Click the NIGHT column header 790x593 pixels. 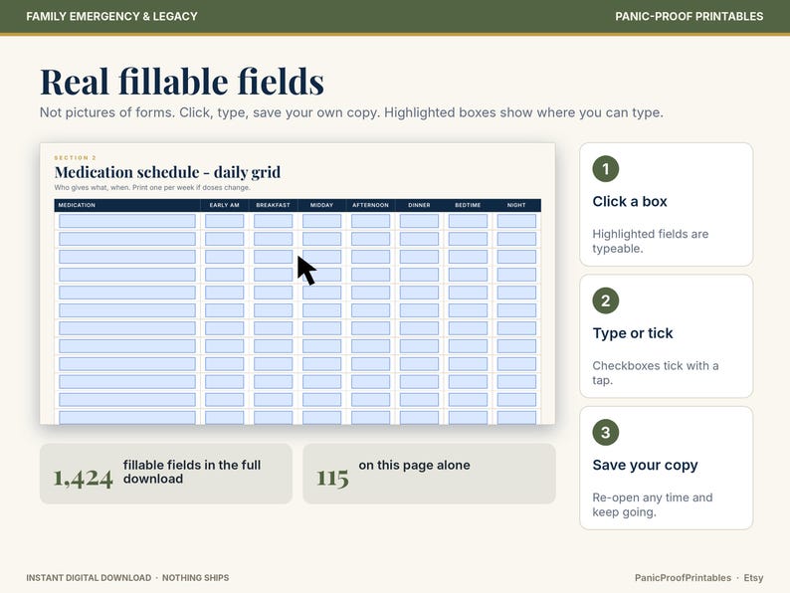[x=516, y=205]
